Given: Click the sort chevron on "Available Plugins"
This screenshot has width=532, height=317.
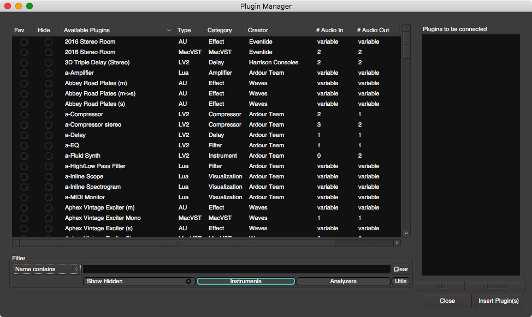Looking at the screenshot, I should (x=168, y=30).
